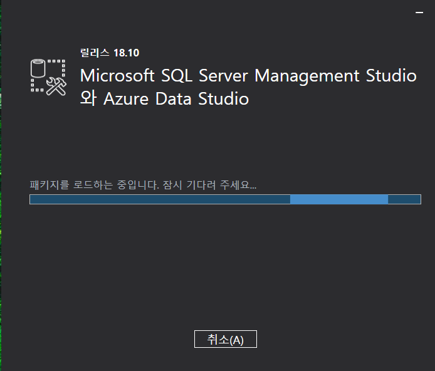This screenshot has height=371, width=435.
Task: Click the SQL Server tools installer logo icon
Action: (x=48, y=77)
